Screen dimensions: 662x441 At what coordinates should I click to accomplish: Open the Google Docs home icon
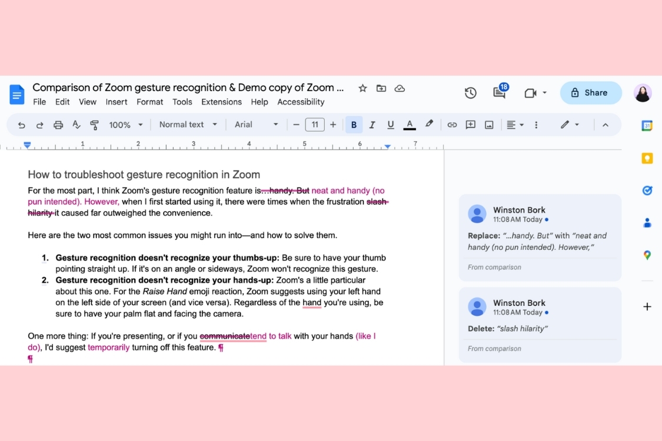point(17,94)
